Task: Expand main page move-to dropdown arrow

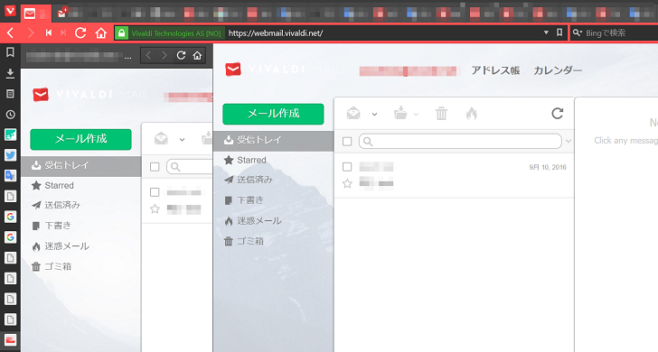Action: click(x=416, y=114)
